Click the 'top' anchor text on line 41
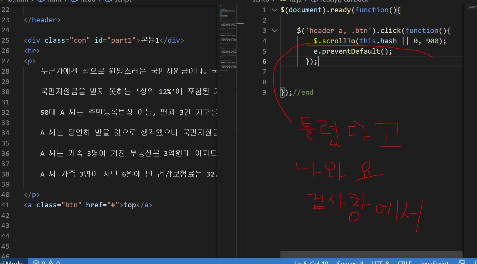The width and height of the screenshot is (477, 264). [130, 205]
